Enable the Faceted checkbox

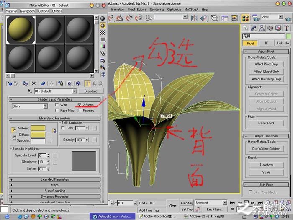80,110
